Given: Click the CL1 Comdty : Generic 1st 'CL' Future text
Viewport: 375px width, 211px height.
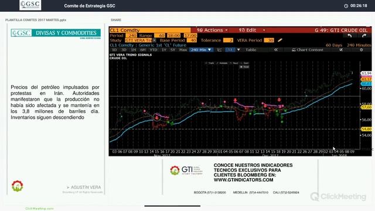Looking at the screenshot, I should [148, 45].
